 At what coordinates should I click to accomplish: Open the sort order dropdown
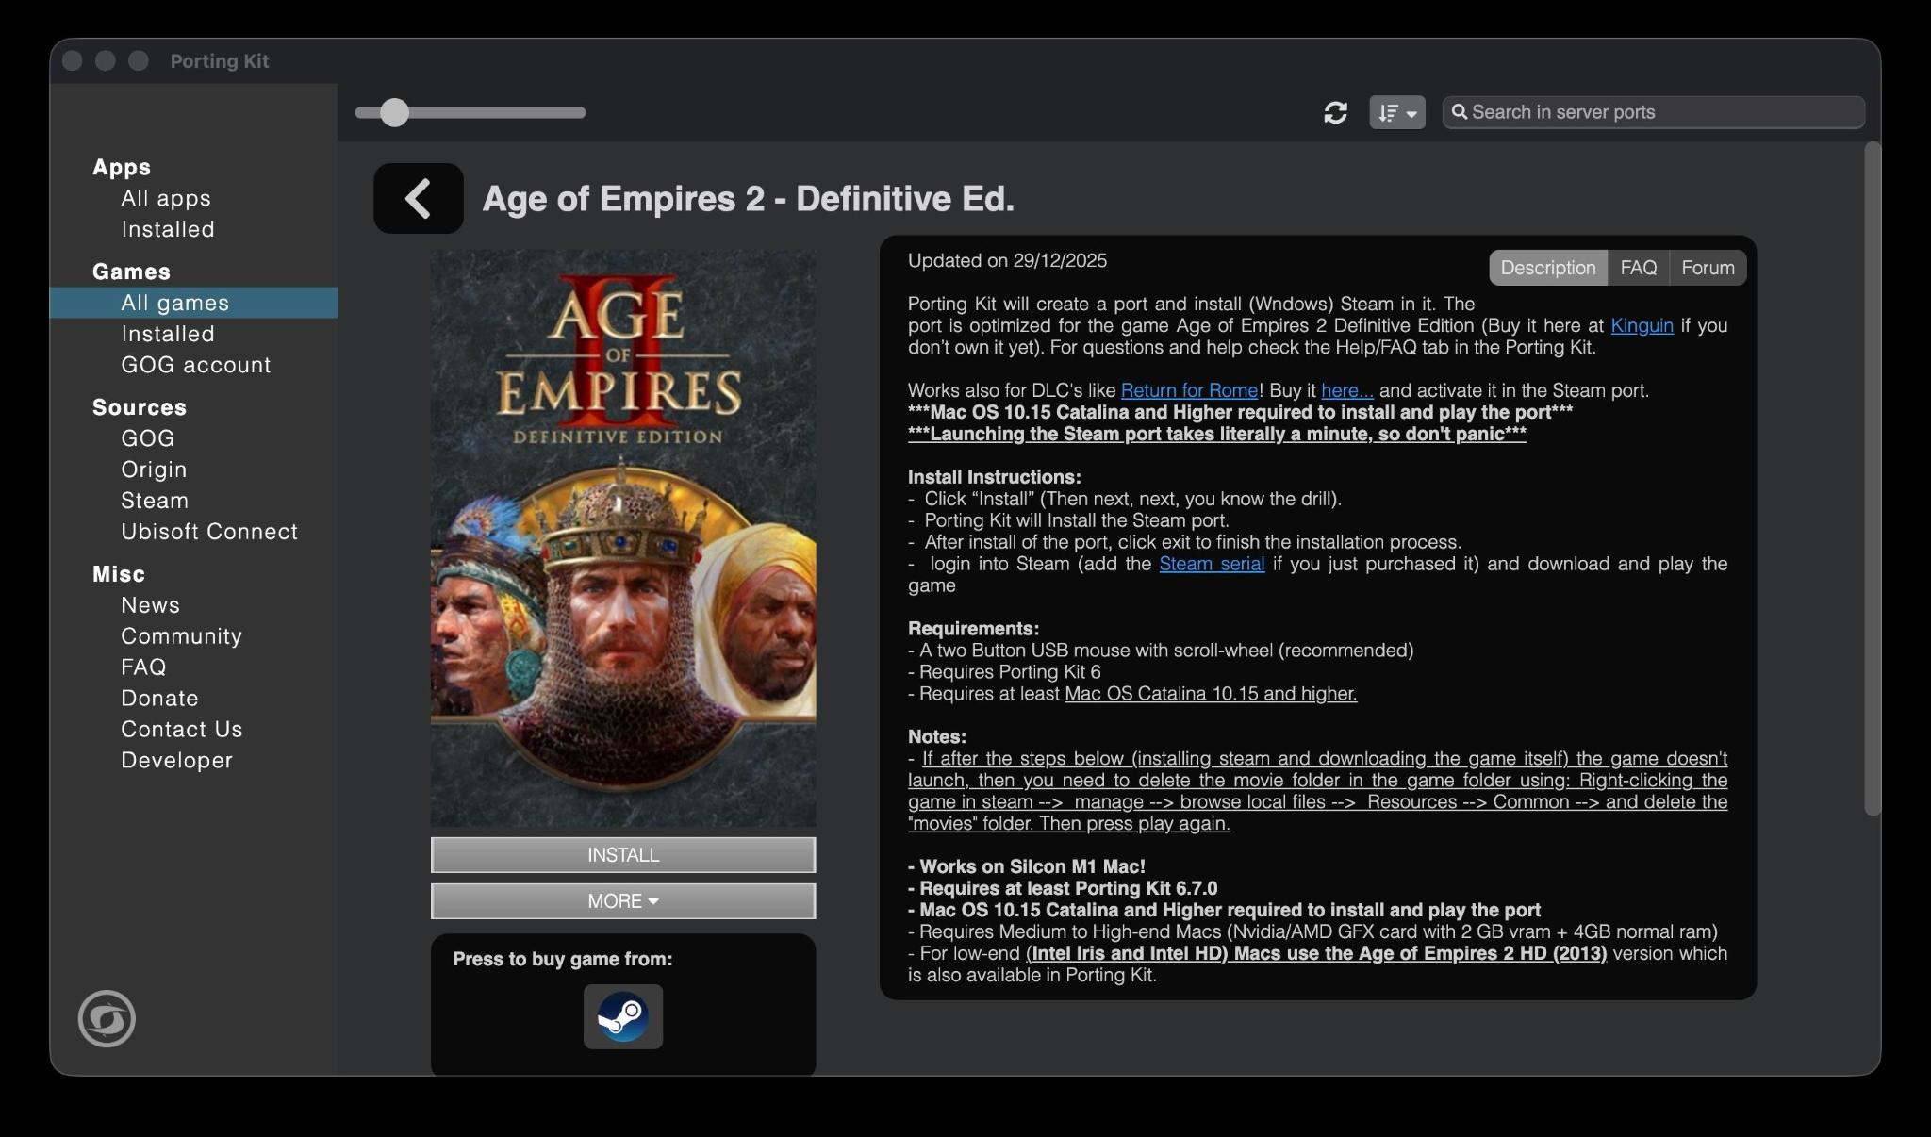point(1396,112)
